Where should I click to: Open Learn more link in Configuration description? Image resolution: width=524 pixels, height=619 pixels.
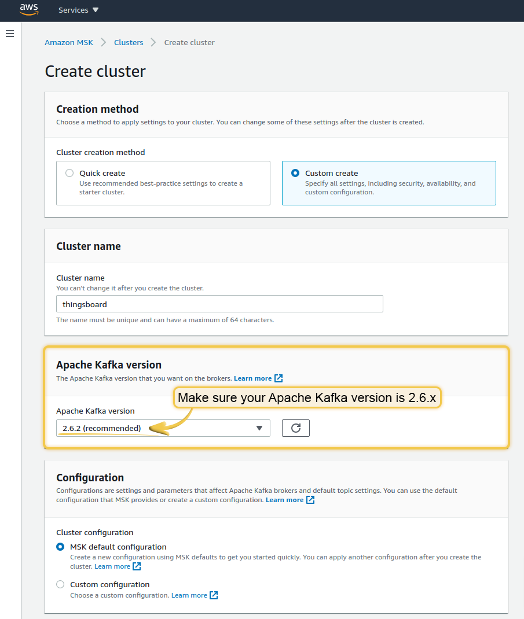pyautogui.click(x=284, y=500)
